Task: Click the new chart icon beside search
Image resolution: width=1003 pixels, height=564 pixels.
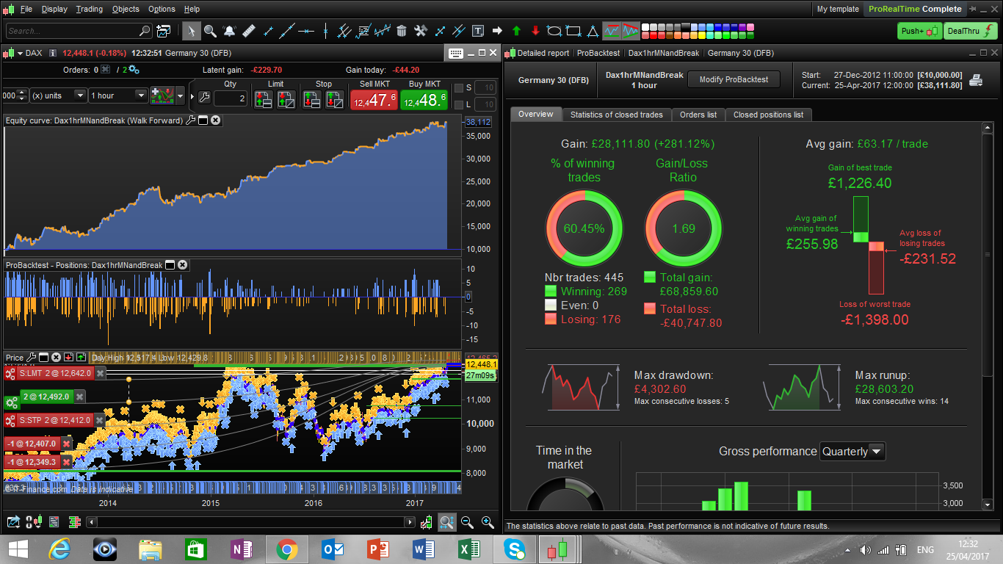Action: pos(163,31)
